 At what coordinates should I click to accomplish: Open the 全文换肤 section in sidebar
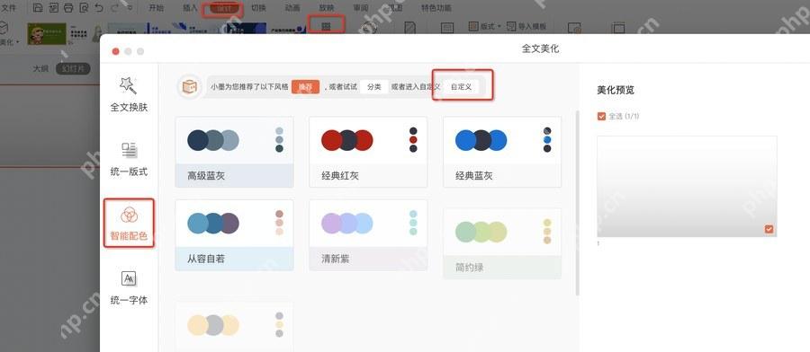point(129,94)
